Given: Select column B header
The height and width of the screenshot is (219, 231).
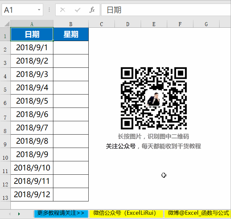Looking at the screenshot, I should point(71,24).
